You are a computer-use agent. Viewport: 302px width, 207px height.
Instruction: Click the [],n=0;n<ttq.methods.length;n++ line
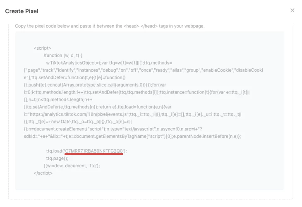[x=58, y=100]
